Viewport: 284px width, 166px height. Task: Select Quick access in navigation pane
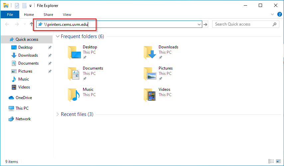pyautogui.click(x=27, y=39)
